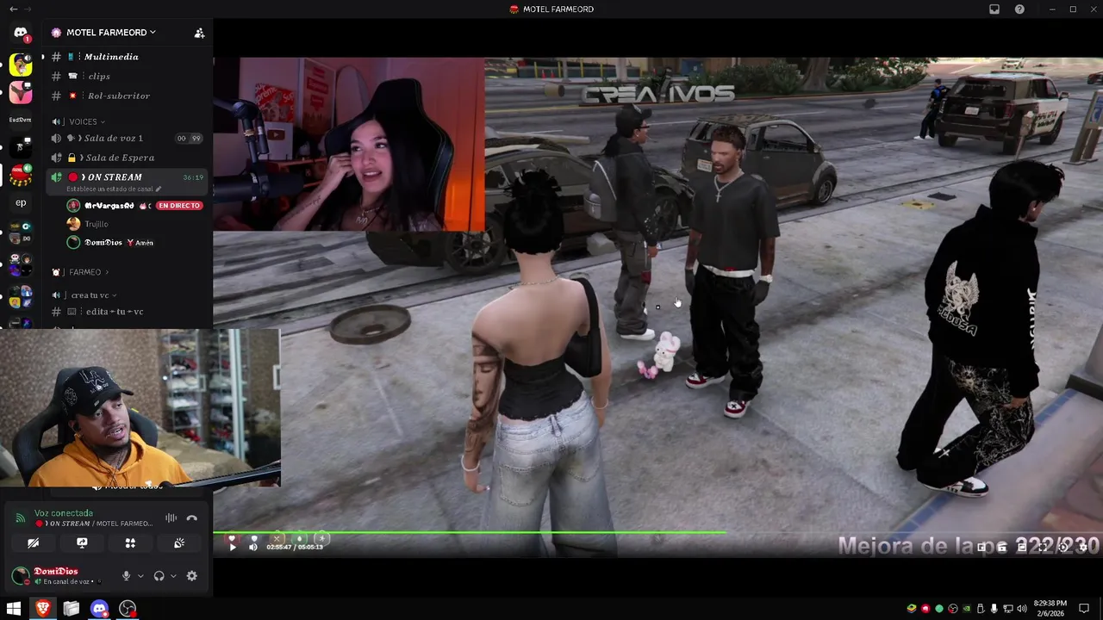Mute the video volume speaker
Screen dimensions: 1103x620
click(253, 547)
